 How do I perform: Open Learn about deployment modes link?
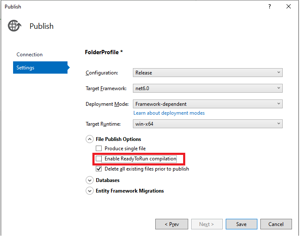tap(169, 113)
